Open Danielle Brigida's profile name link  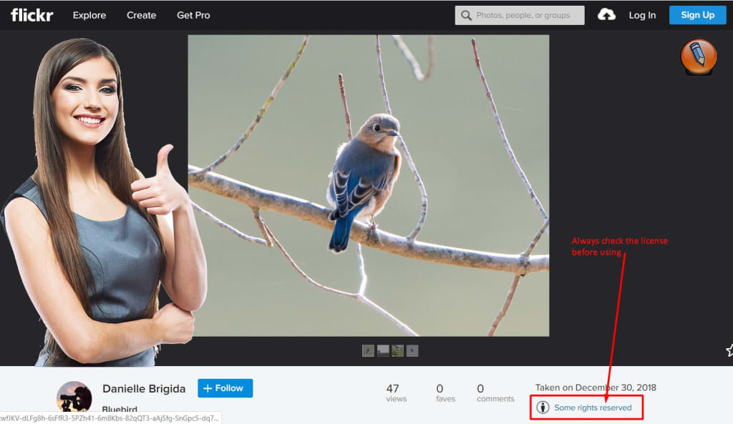[x=144, y=388]
